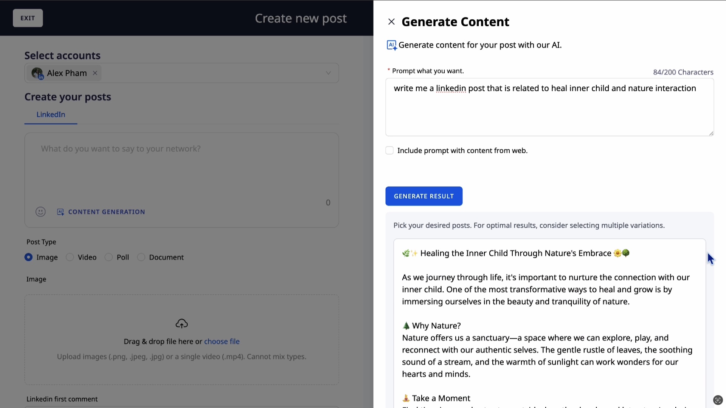
Task: Click the choose file link
Action: [x=222, y=342]
